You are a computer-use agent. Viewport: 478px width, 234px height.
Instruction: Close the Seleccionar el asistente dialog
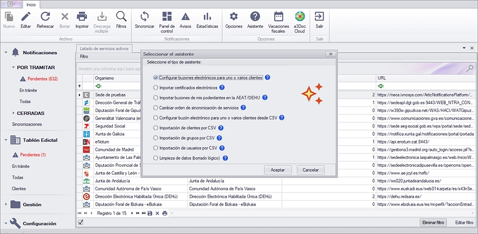pyautogui.click(x=330, y=54)
